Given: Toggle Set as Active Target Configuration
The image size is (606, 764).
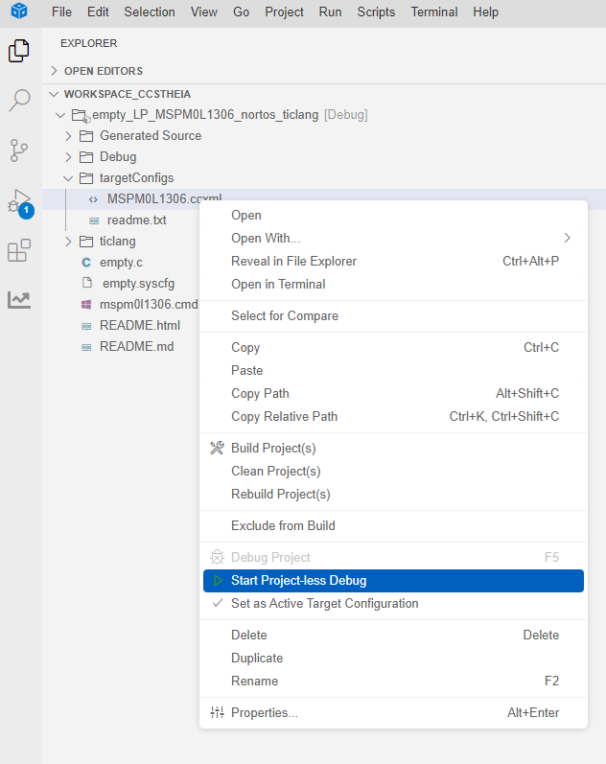Looking at the screenshot, I should click(324, 604).
